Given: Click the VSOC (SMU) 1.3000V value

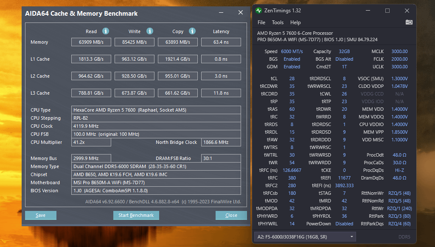Looking at the screenshot, I should [399, 79].
